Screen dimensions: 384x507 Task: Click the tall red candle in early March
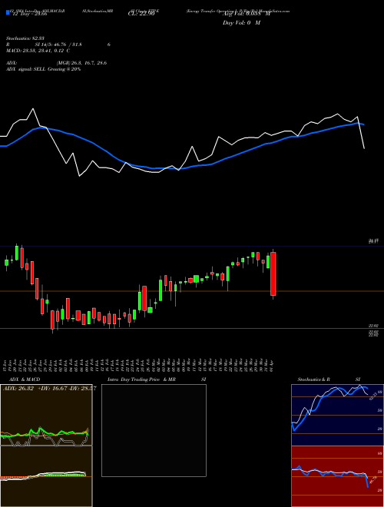(x=144, y=299)
